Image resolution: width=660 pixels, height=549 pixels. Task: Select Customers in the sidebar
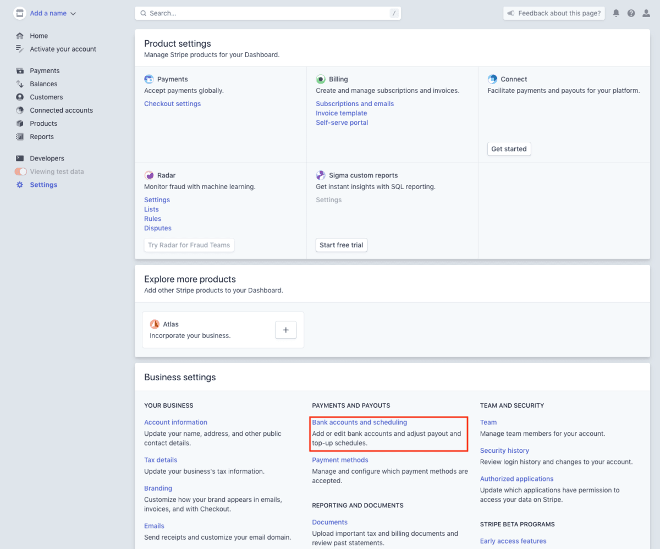(x=46, y=97)
